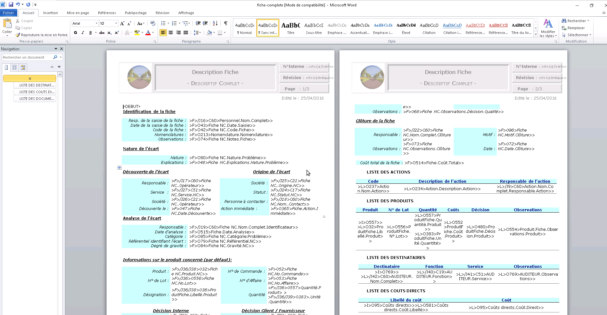The image size is (607, 315).
Task: Justify the paragraph text
Action: (185, 33)
